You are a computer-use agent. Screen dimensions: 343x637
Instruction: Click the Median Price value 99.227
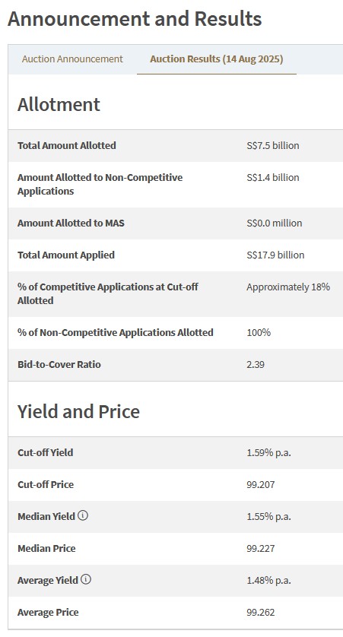point(261,548)
